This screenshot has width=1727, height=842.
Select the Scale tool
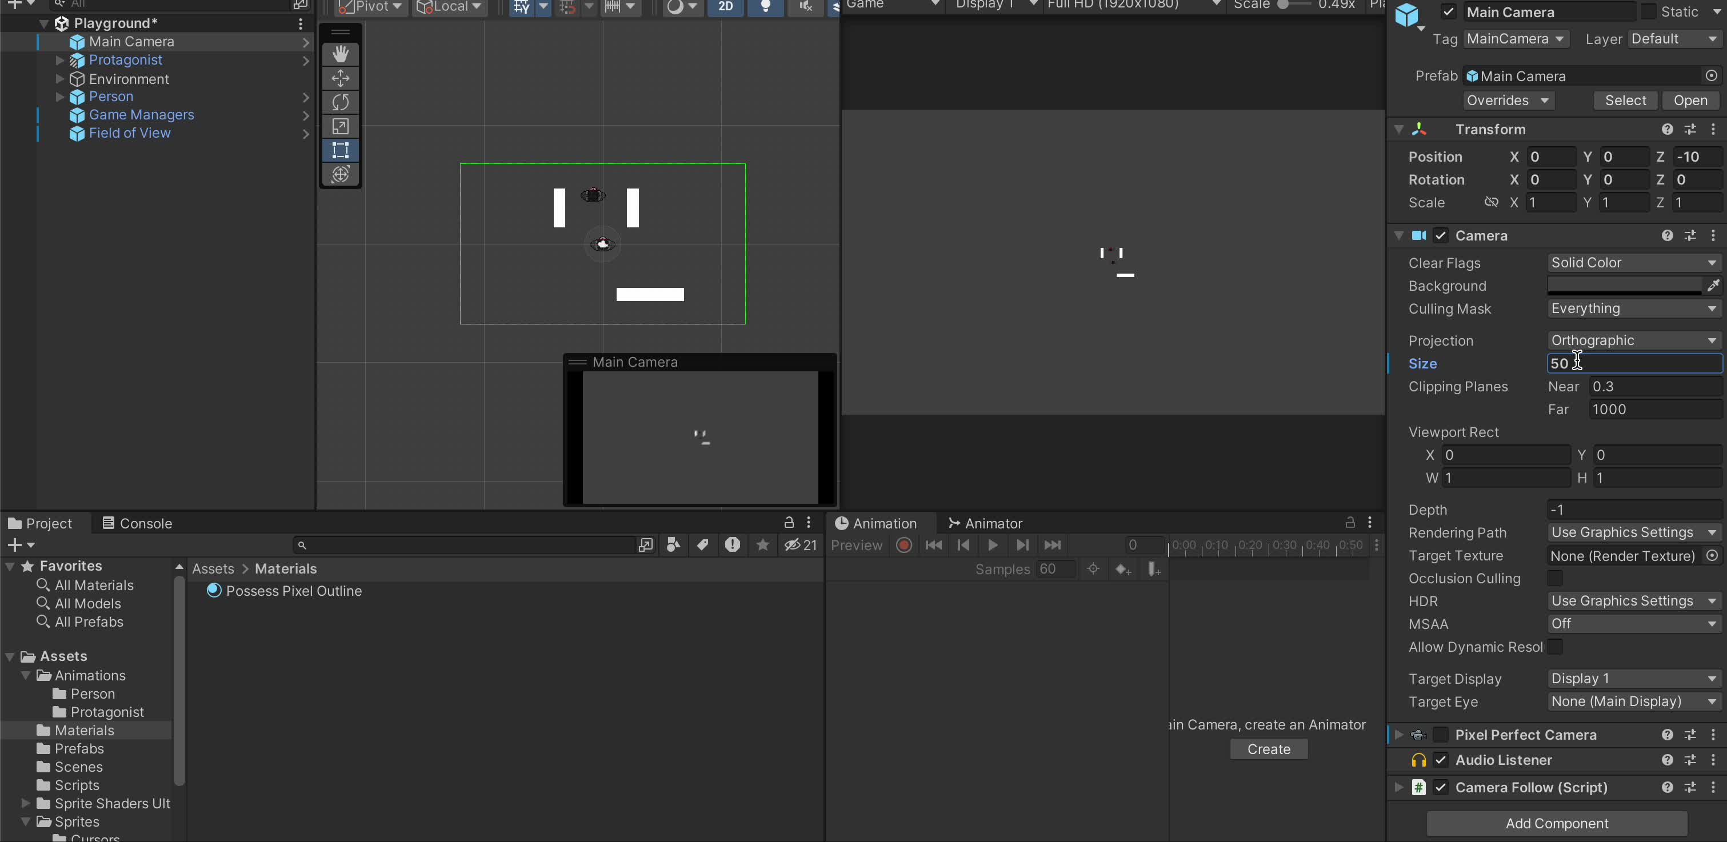[x=340, y=126]
